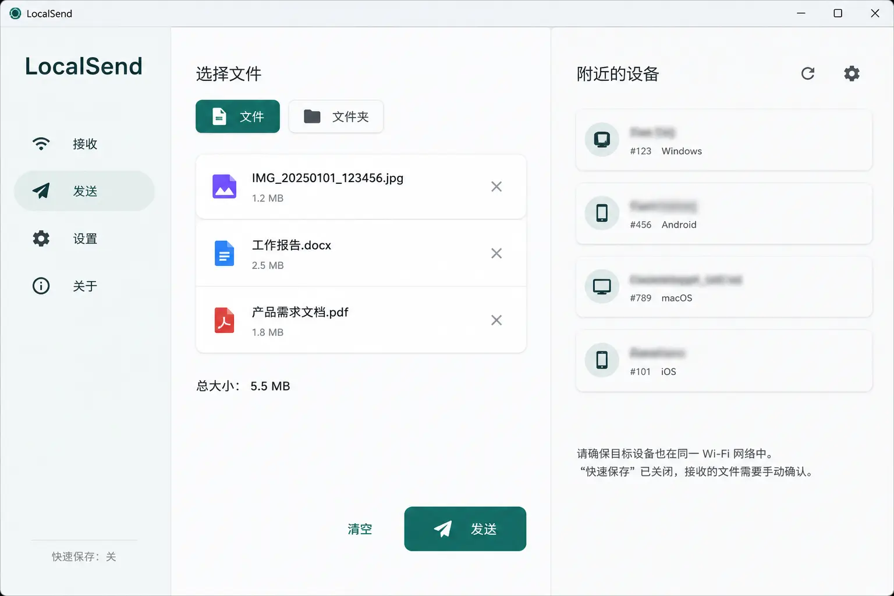Click the phone icon of the Android device

tap(602, 213)
